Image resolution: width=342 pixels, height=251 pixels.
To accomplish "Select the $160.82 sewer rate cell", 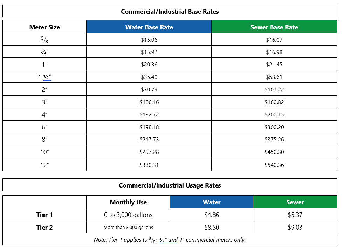I will click(x=274, y=102).
